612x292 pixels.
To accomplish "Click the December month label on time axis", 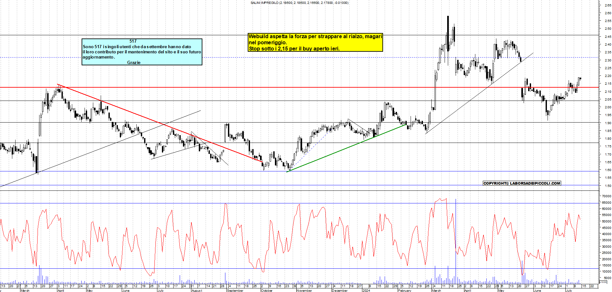I will click(x=340, y=290).
